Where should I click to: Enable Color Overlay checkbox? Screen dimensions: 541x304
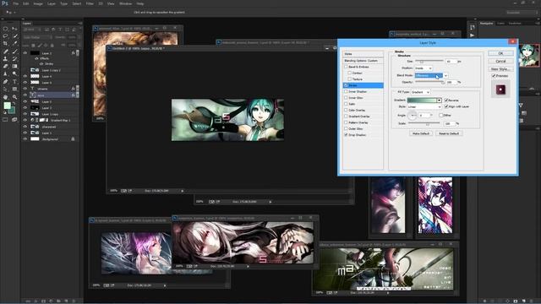click(346, 110)
